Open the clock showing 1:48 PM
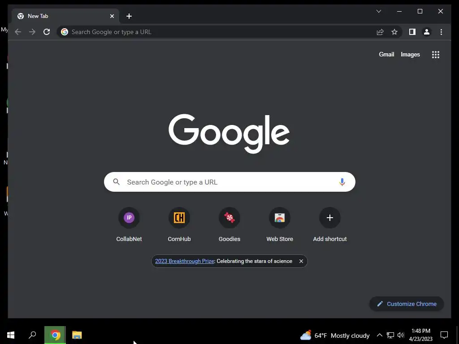 pyautogui.click(x=420, y=335)
